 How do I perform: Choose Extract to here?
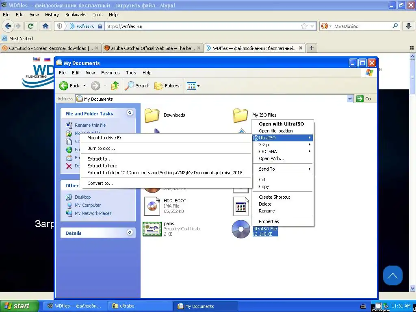pyautogui.click(x=166, y=166)
